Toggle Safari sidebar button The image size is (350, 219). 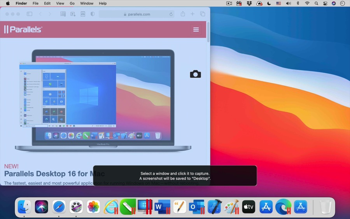tap(30, 14)
